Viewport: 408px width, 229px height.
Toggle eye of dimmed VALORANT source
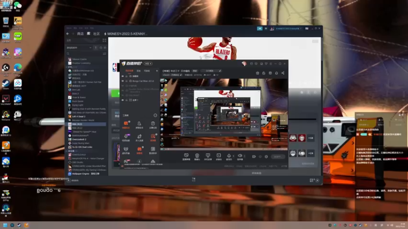[x=122, y=95]
